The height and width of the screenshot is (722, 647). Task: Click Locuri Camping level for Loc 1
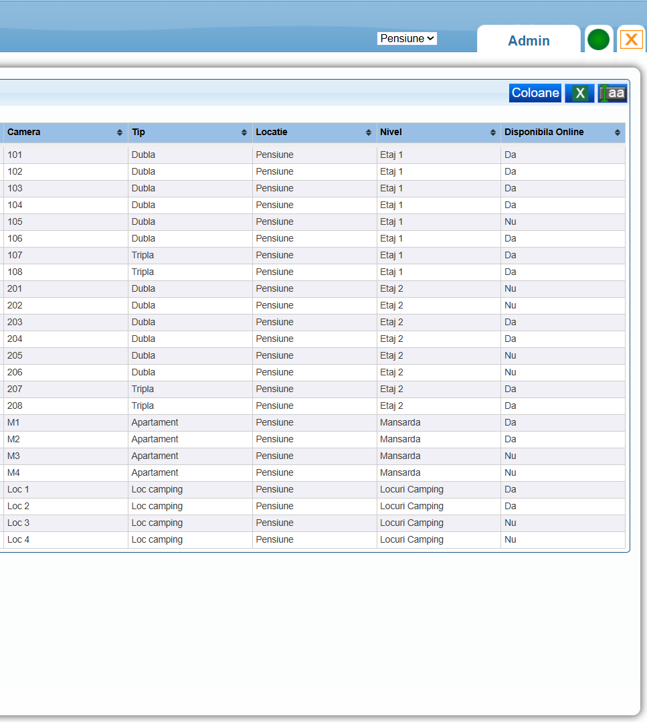411,489
